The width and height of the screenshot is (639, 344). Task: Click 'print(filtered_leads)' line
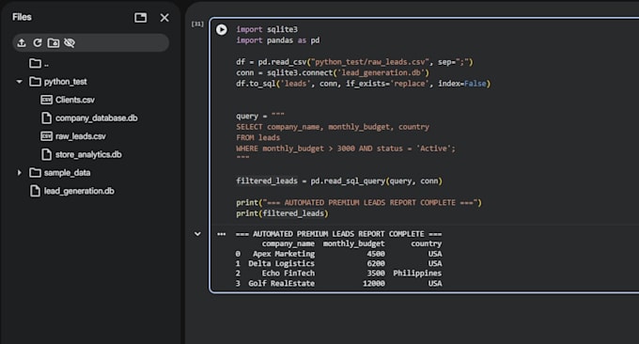pos(282,213)
